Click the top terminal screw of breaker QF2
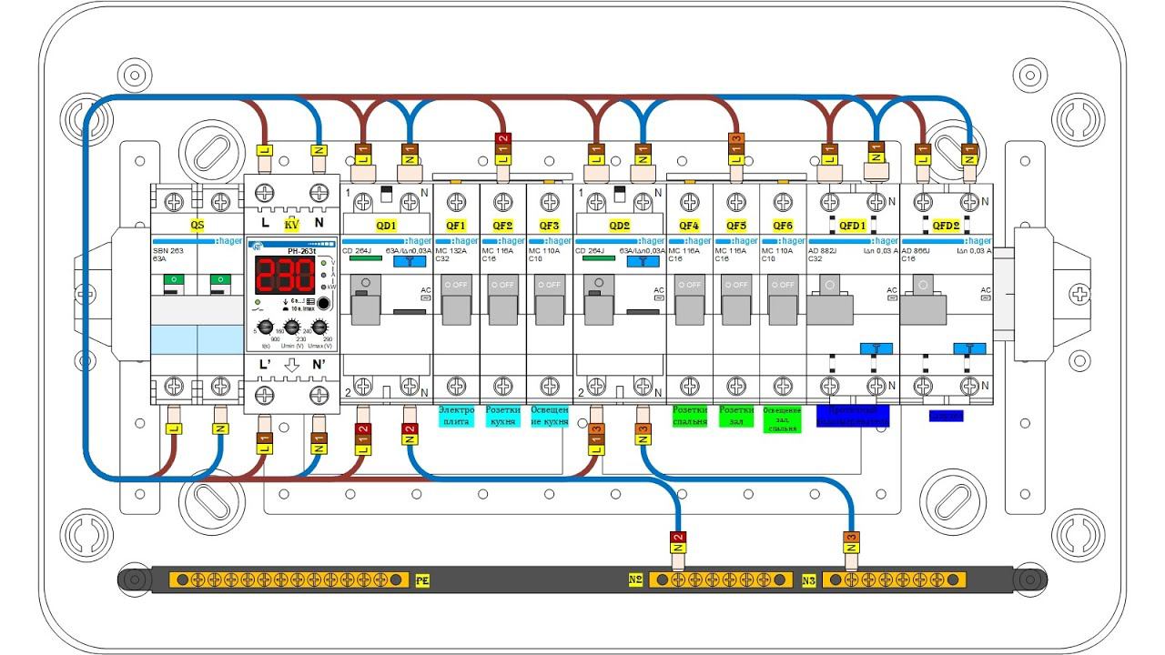Image resolution: width=1165 pixels, height=655 pixels. tap(503, 201)
